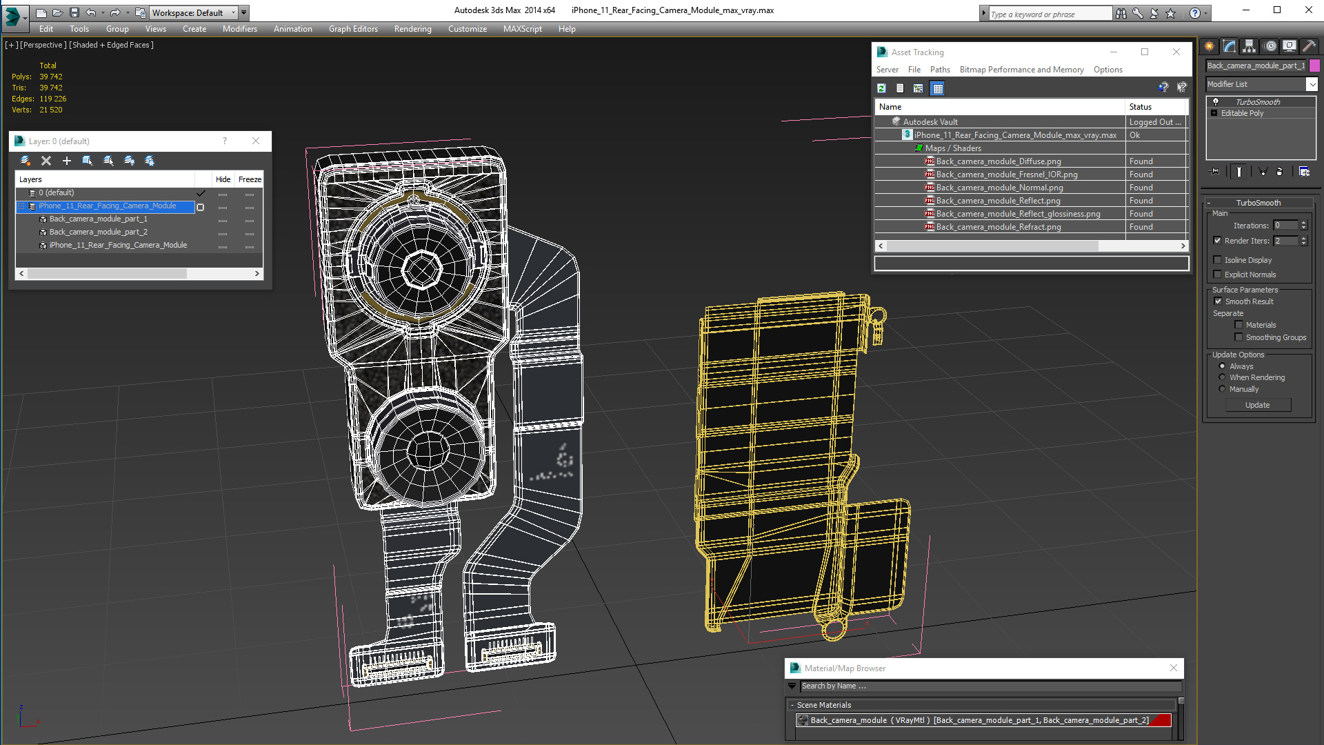1324x745 pixels.
Task: Open the MAXScript menu
Action: [x=522, y=29]
